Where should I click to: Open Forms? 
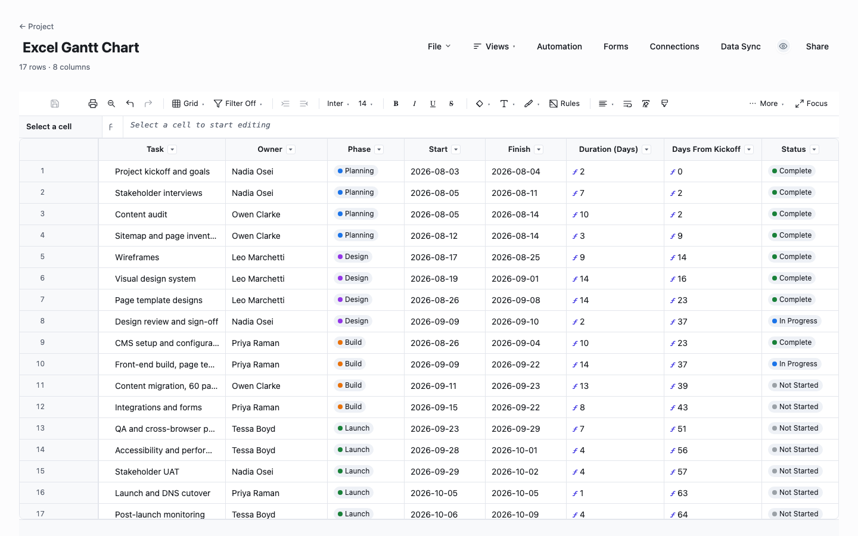[615, 46]
